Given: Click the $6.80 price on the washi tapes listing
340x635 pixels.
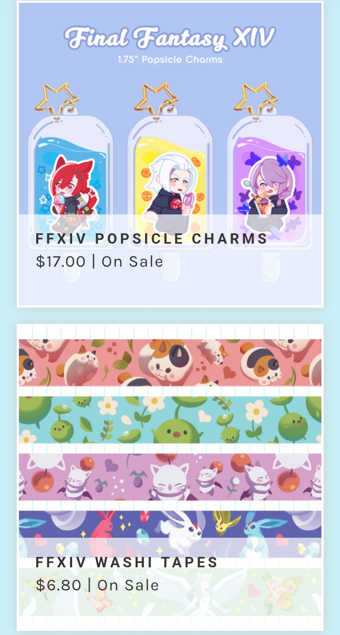Looking at the screenshot, I should 58,585.
